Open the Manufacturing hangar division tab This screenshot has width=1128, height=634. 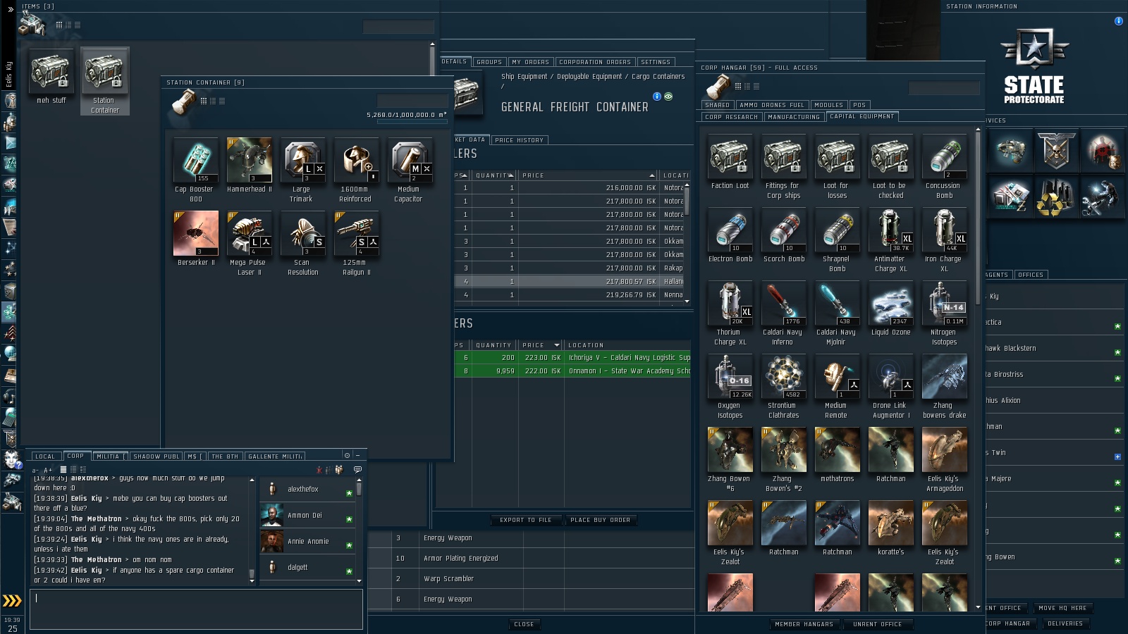click(x=794, y=117)
